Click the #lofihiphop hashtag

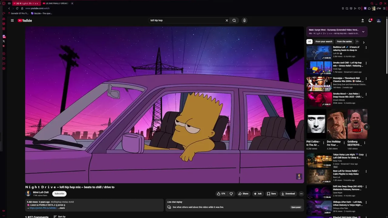click(56, 202)
